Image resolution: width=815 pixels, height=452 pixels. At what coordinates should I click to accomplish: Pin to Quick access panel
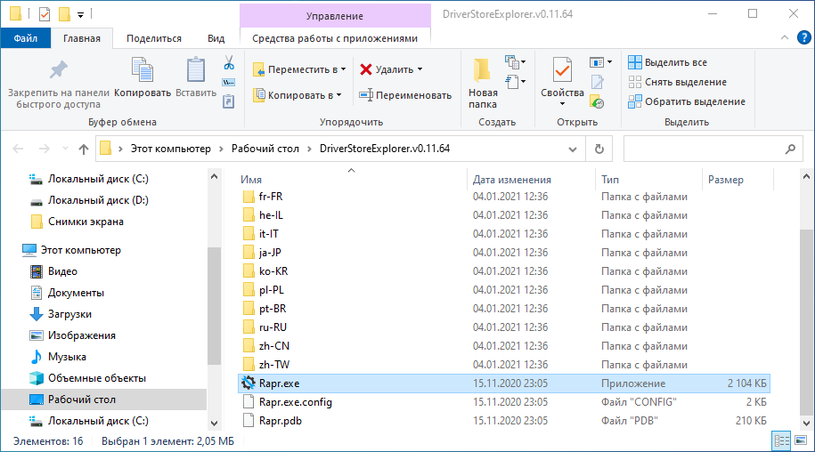click(58, 85)
